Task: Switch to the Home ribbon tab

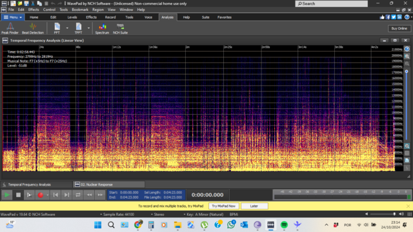Action: click(x=34, y=17)
